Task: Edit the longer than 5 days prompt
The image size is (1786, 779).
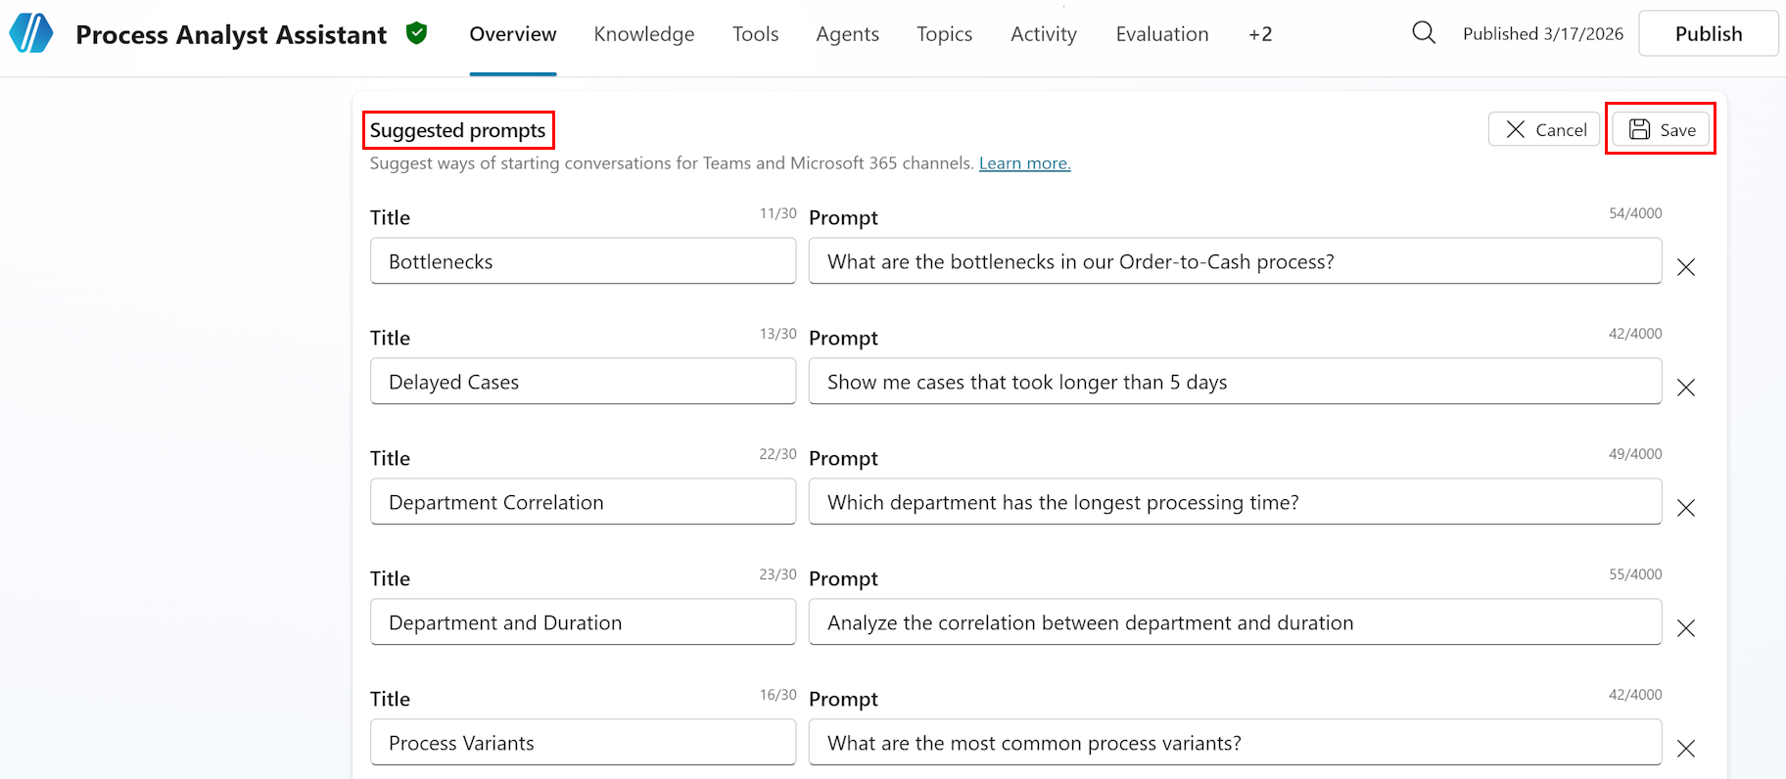Action: point(1235,382)
